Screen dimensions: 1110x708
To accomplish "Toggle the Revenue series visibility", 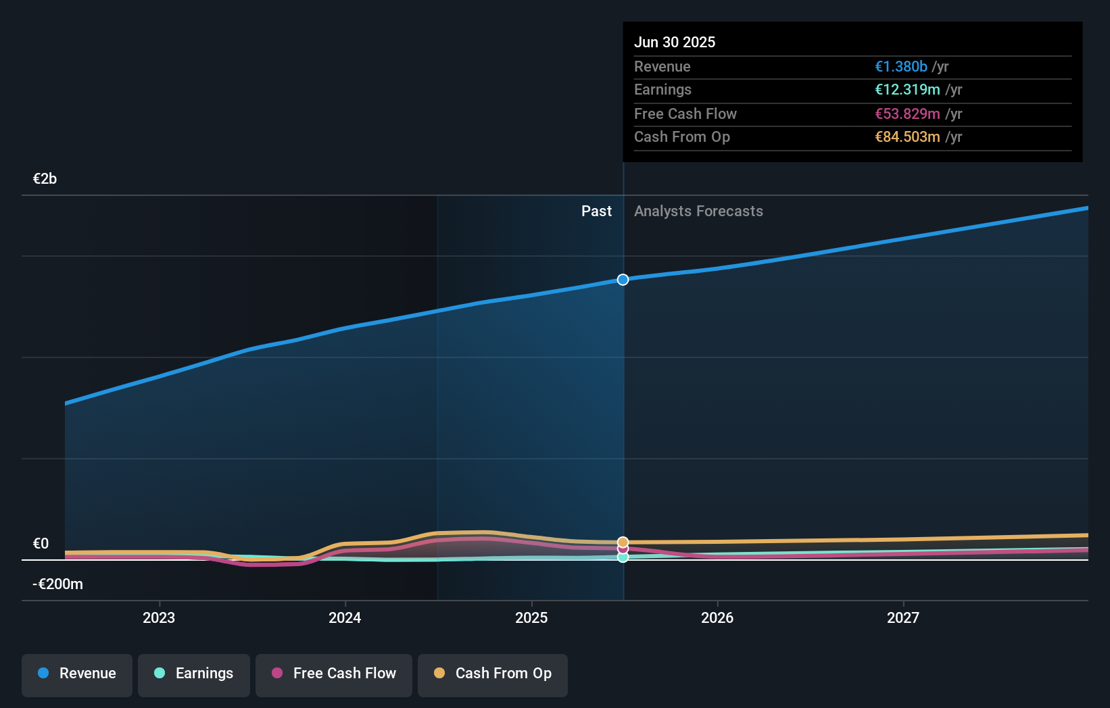I will tap(76, 675).
